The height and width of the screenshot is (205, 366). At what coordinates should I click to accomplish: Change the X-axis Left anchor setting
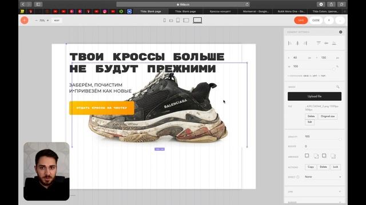coord(315,76)
